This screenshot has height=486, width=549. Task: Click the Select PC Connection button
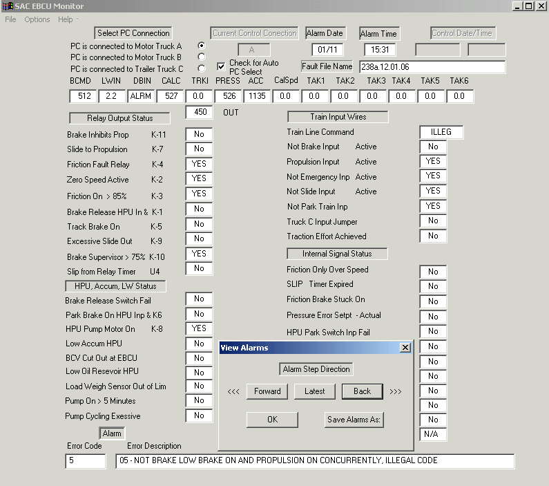tap(133, 33)
